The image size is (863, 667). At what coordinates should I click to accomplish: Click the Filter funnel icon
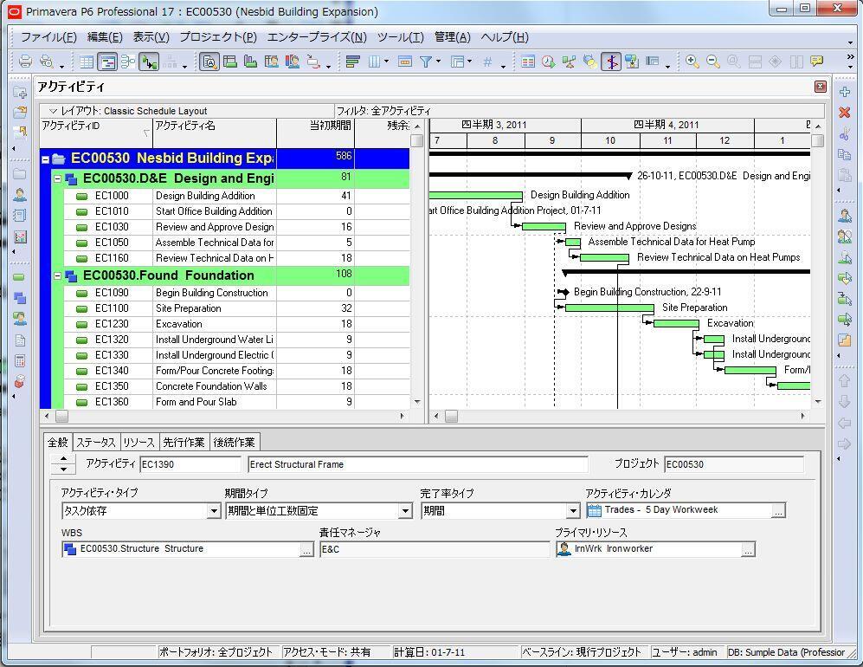426,62
